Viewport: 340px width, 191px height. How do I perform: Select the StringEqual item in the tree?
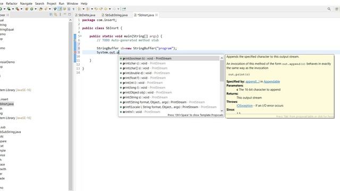point(7,30)
